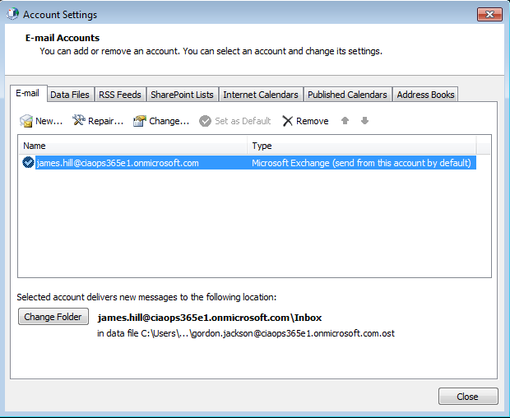Viewport: 510px width, 418px height.
Task: Click the bold james.hill Inbox delivery location text
Action: 210,318
